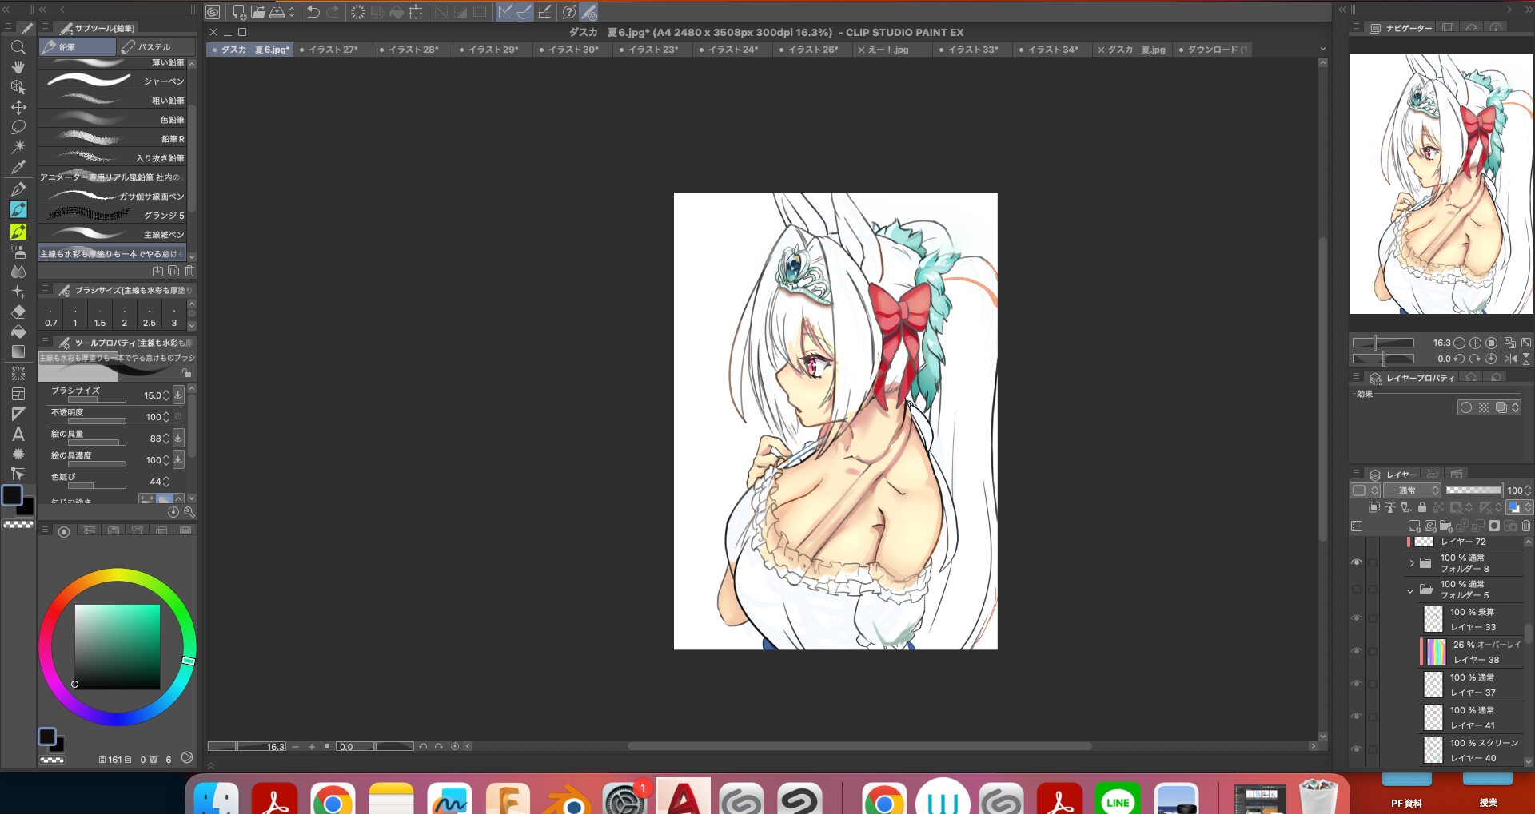
Task: Toggle Snap to Special Ruler in command bar
Action: click(524, 12)
